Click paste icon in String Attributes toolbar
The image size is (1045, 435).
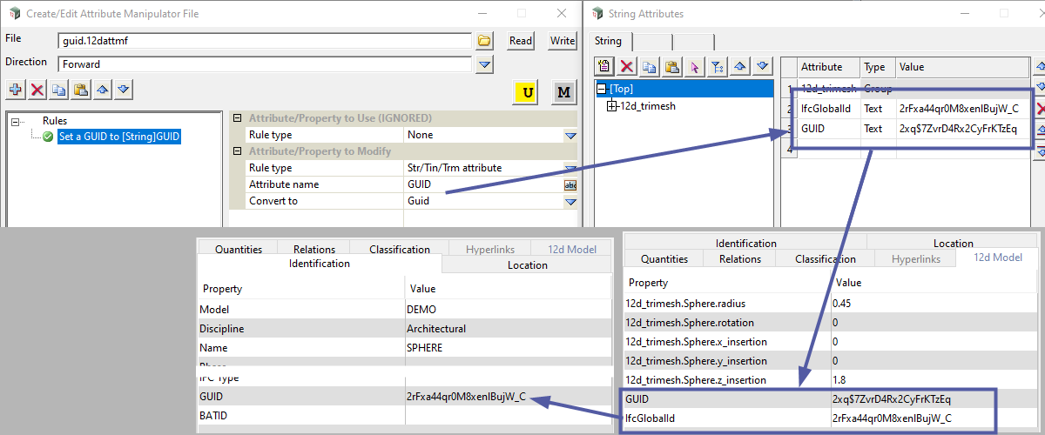click(x=671, y=67)
